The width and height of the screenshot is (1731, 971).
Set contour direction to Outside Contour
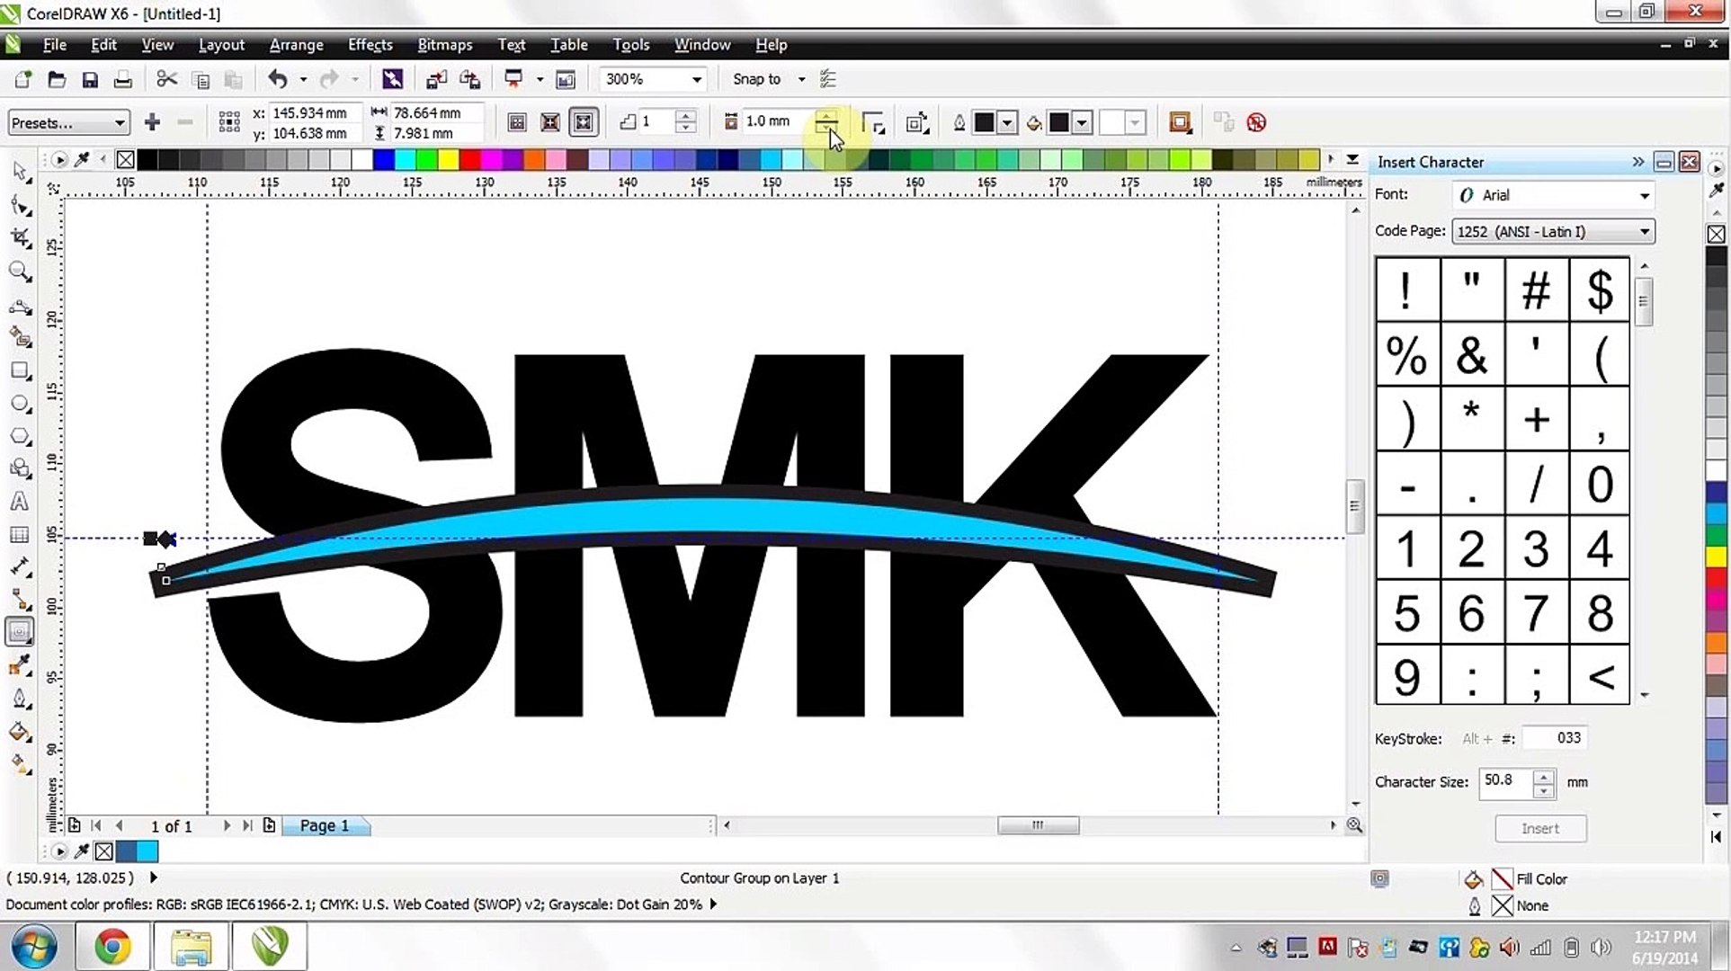(x=584, y=121)
